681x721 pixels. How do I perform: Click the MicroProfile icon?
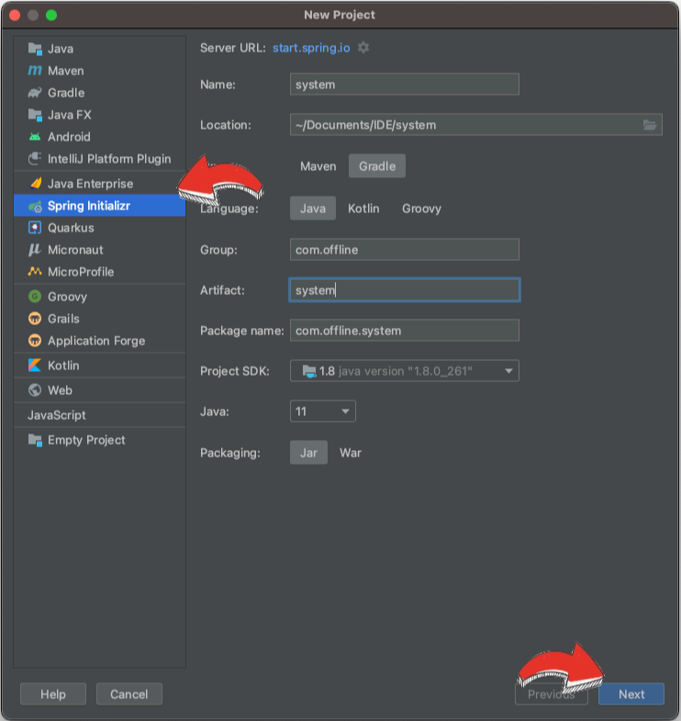click(35, 271)
